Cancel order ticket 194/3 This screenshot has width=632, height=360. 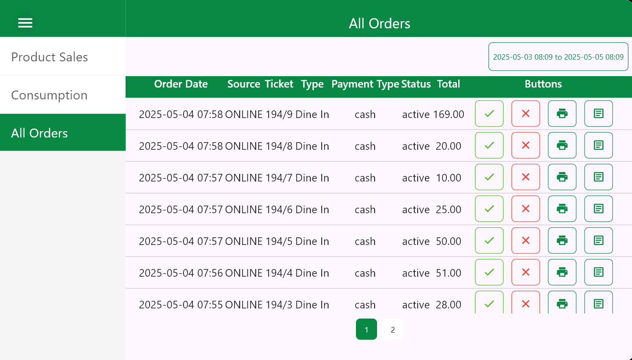[x=525, y=302]
